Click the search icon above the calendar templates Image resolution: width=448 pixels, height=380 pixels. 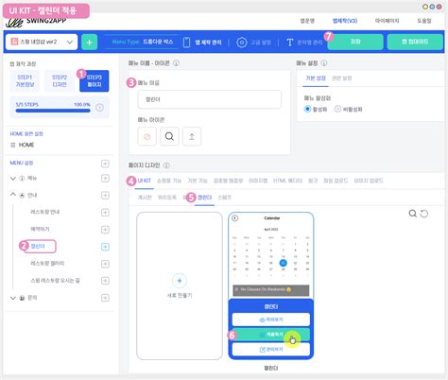(412, 214)
